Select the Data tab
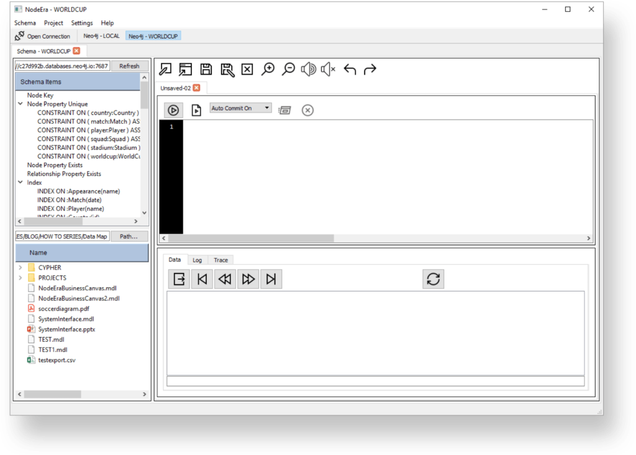 click(x=175, y=260)
